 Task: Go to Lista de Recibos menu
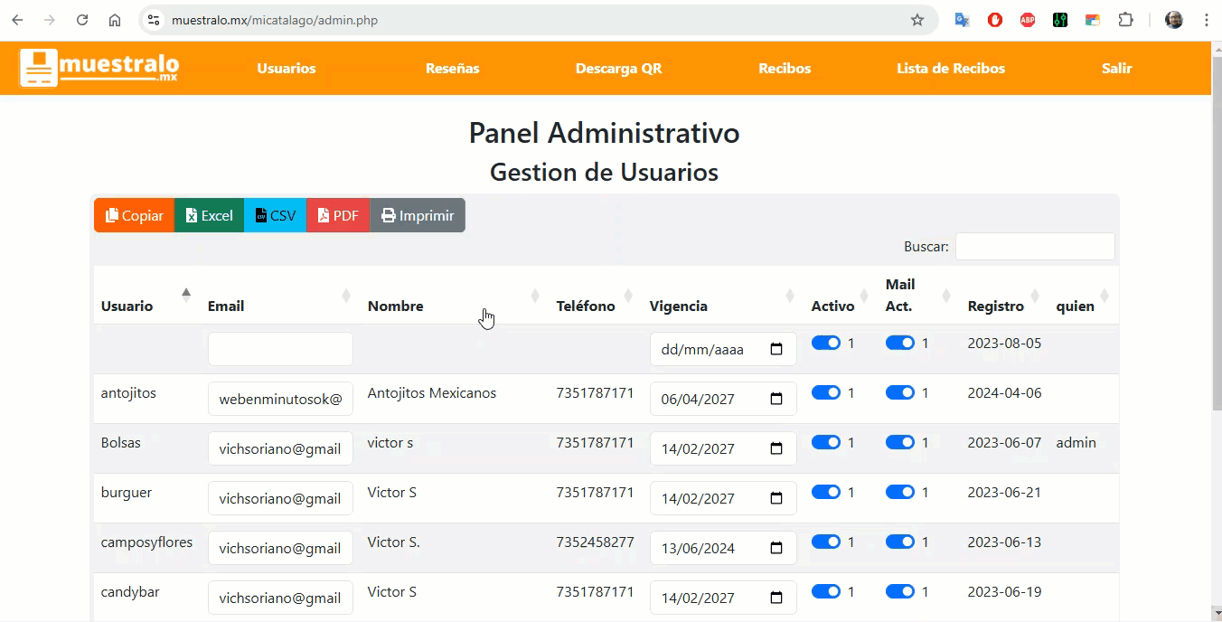click(950, 68)
